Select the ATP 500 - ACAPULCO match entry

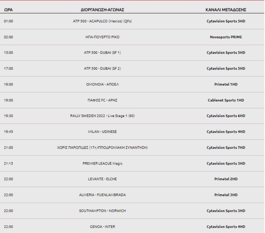click(x=102, y=21)
